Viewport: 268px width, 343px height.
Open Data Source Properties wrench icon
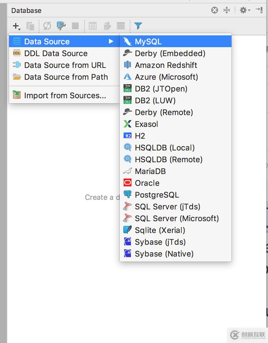(x=61, y=26)
